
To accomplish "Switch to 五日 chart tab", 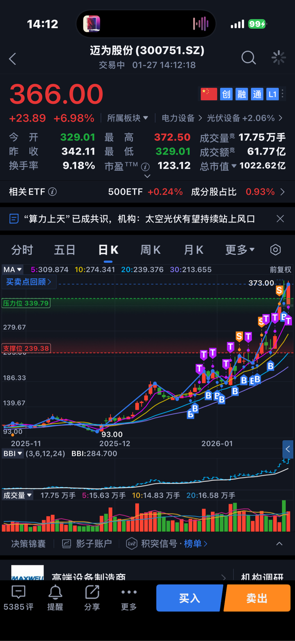I will tap(65, 250).
